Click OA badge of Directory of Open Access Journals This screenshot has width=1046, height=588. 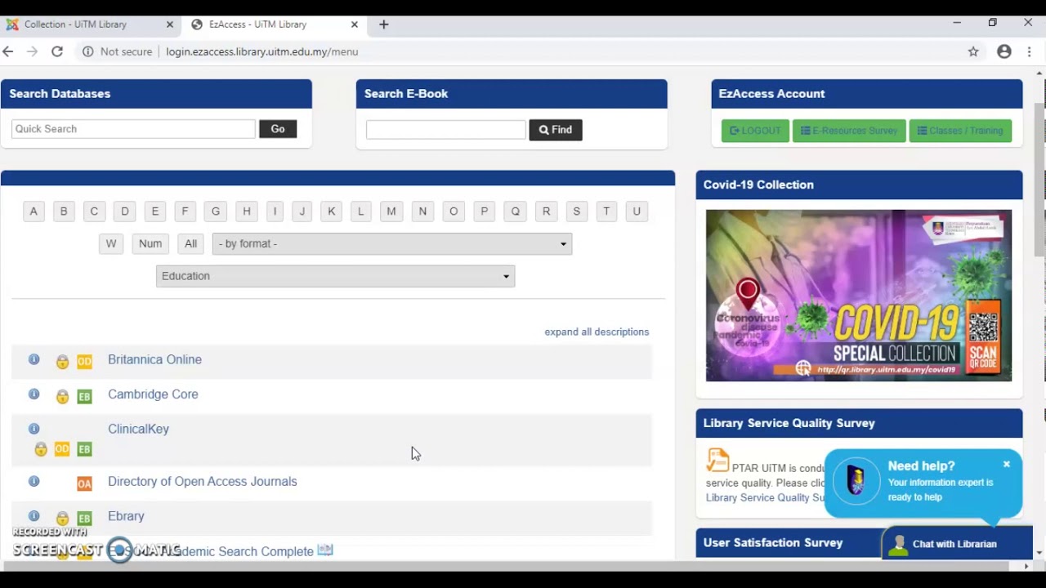(x=84, y=484)
